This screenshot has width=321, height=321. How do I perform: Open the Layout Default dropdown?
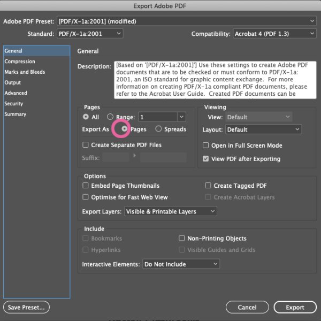[x=263, y=129]
